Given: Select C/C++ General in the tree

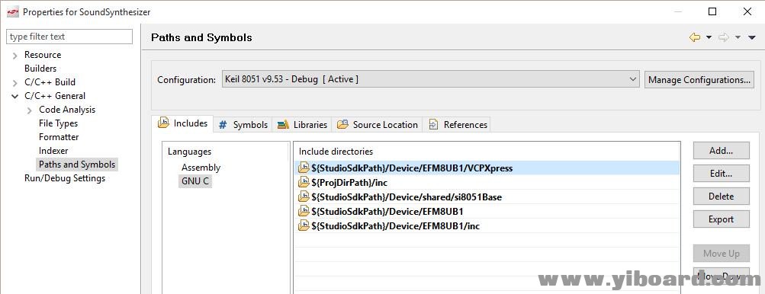Looking at the screenshot, I should 55,95.
